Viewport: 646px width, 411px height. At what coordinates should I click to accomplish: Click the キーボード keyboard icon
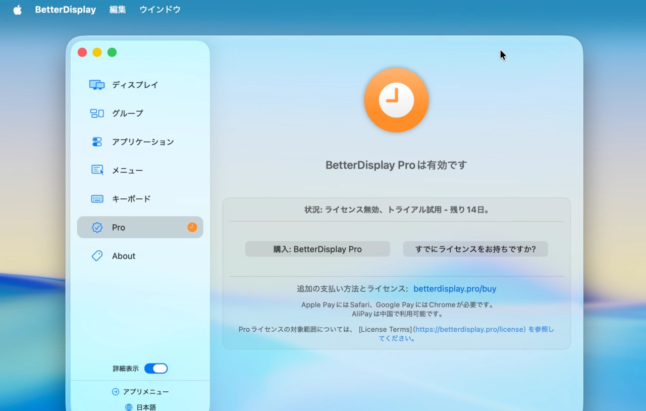click(x=97, y=199)
